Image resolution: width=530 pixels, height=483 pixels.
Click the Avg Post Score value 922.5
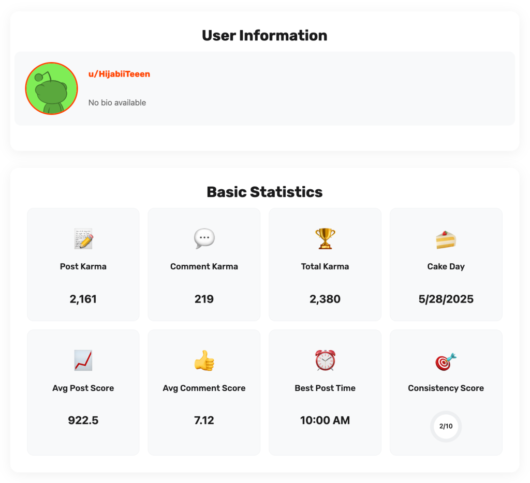pos(83,420)
